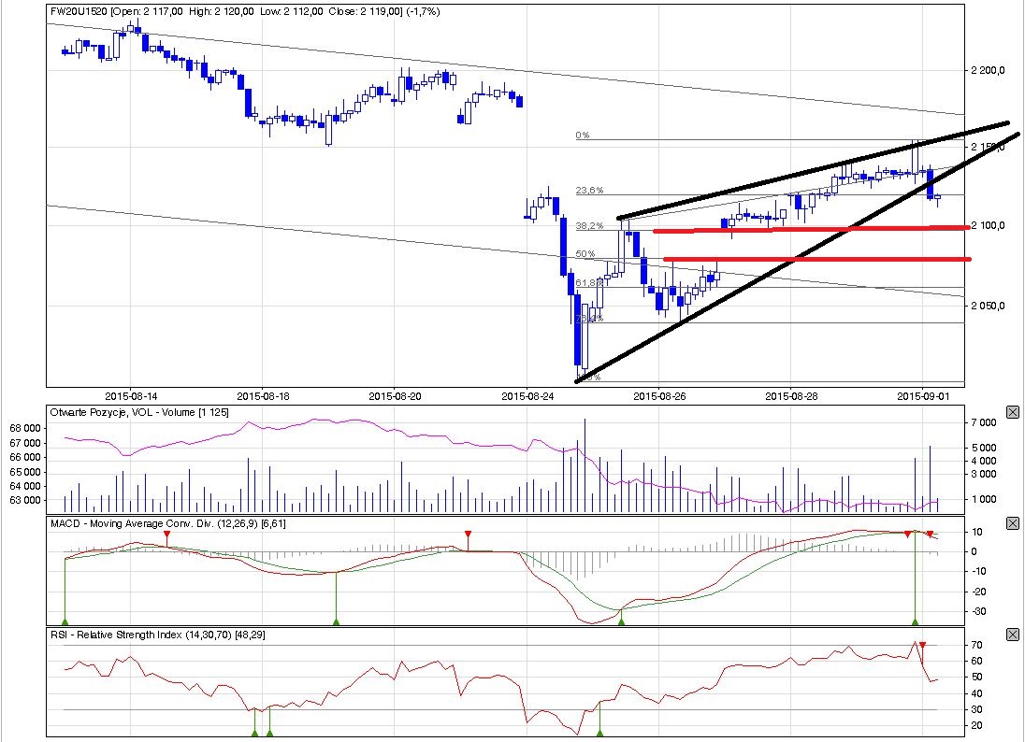Click the 50 value on the RSI axis
The height and width of the screenshot is (742, 1025).
pyautogui.click(x=976, y=677)
